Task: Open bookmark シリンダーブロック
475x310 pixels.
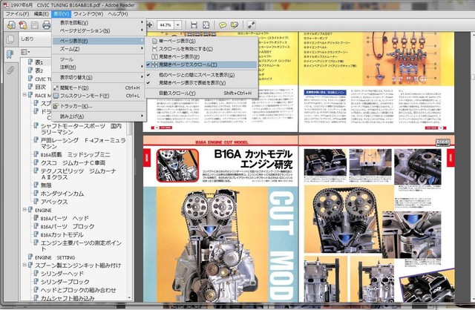Action: click(x=65, y=282)
